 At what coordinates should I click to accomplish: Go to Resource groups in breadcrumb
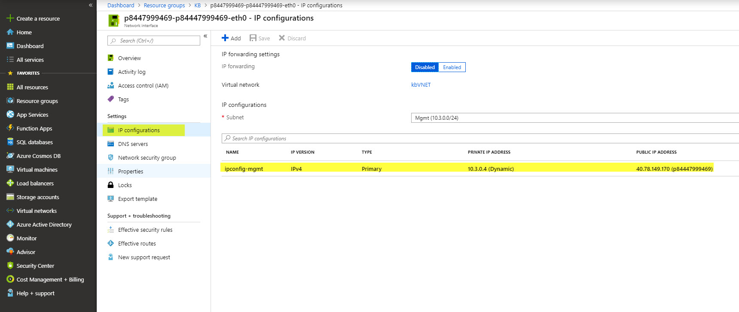coord(164,5)
